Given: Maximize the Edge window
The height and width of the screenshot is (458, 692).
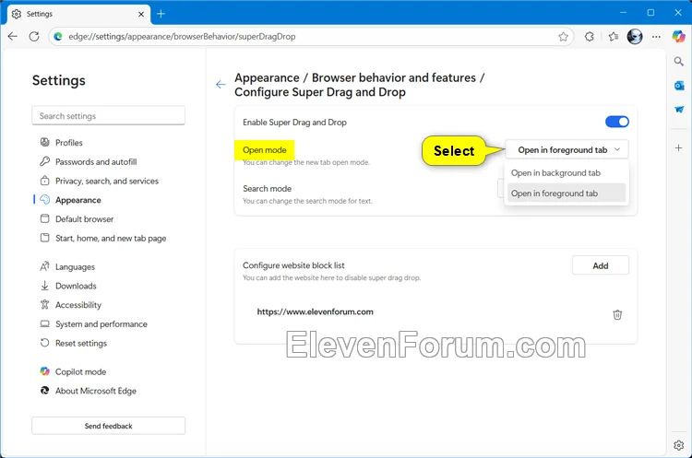Looking at the screenshot, I should [x=650, y=13].
